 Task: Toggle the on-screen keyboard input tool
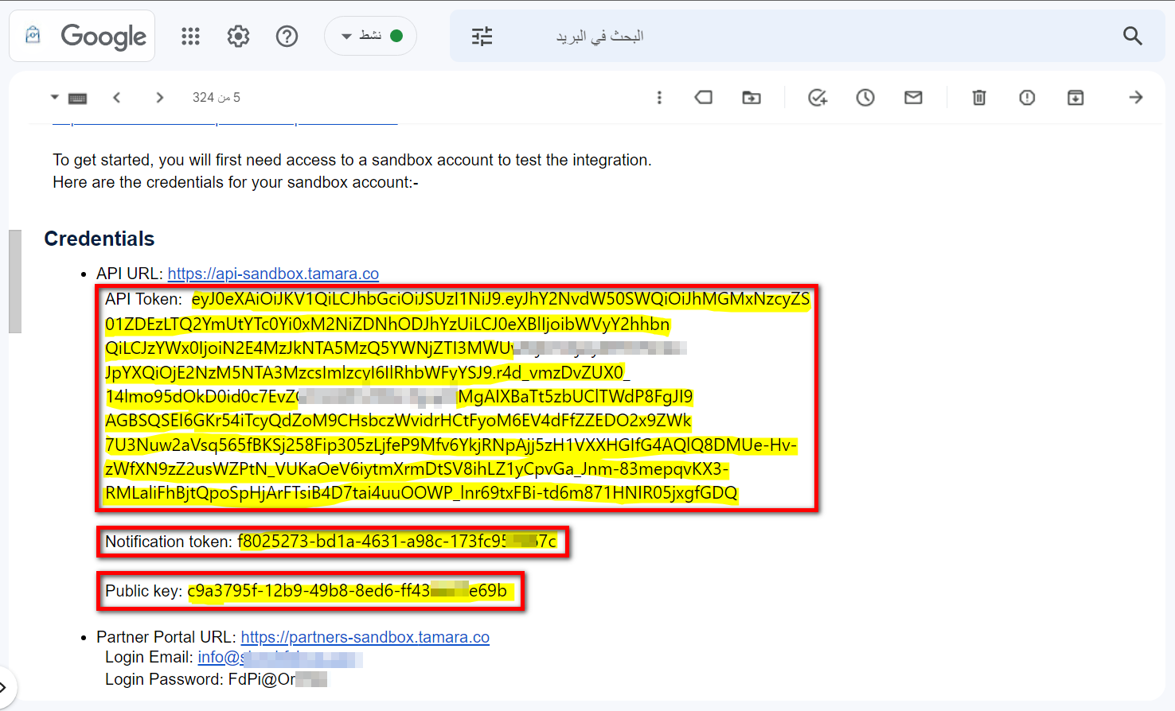(77, 98)
